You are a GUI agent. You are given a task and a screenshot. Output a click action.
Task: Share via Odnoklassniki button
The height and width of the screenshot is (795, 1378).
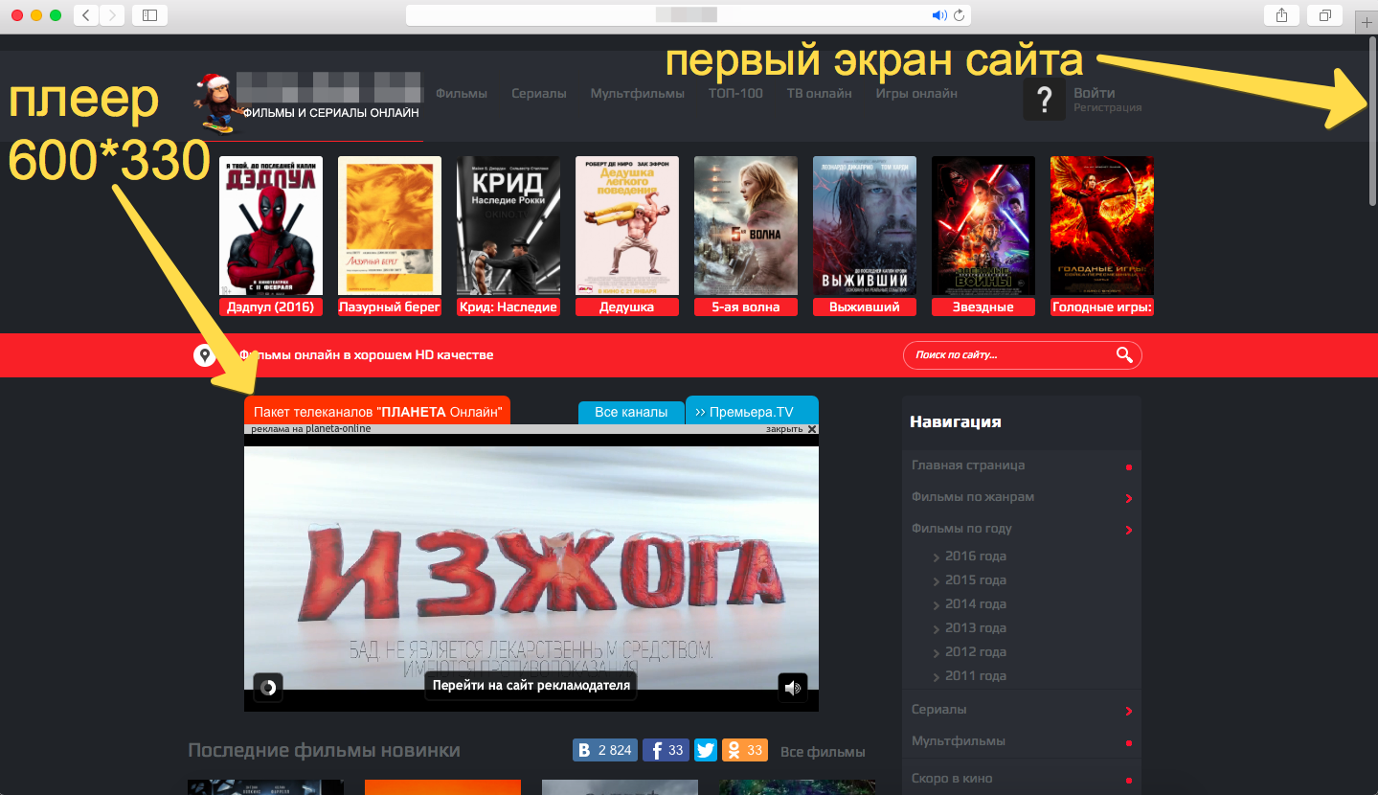click(744, 750)
